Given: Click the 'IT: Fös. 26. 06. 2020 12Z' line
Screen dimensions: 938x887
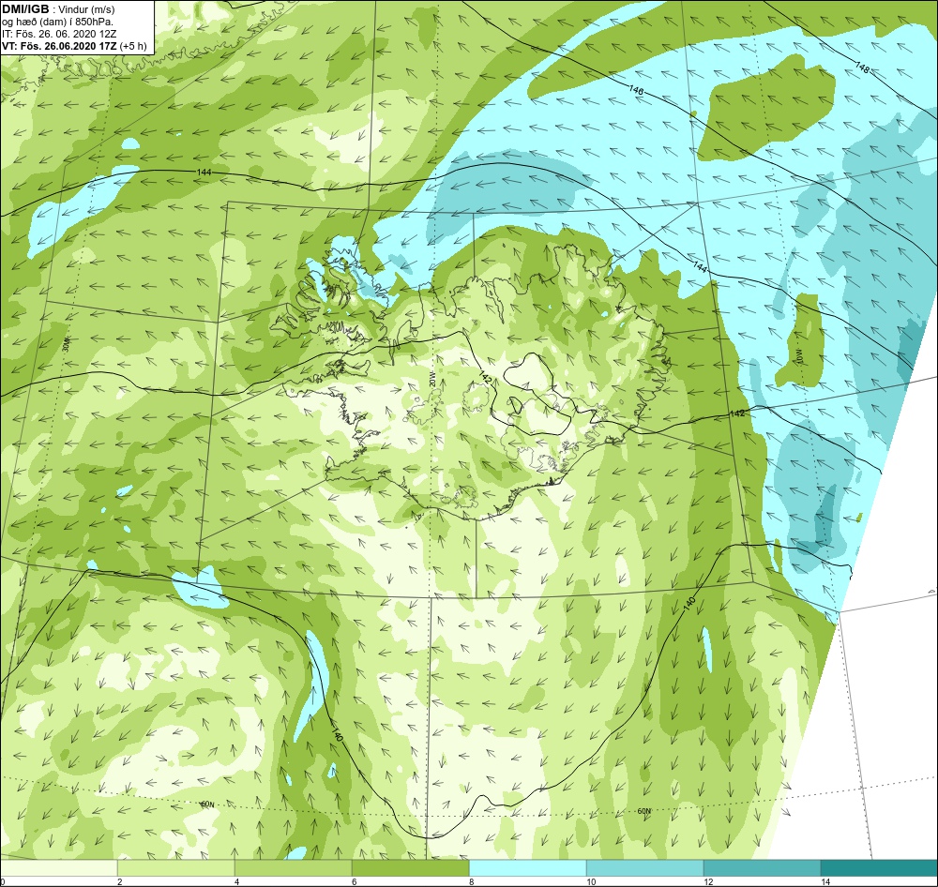Looking at the screenshot, I should [x=58, y=34].
